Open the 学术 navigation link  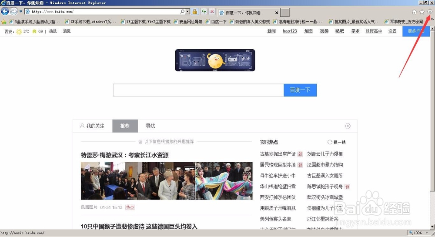[355, 31]
